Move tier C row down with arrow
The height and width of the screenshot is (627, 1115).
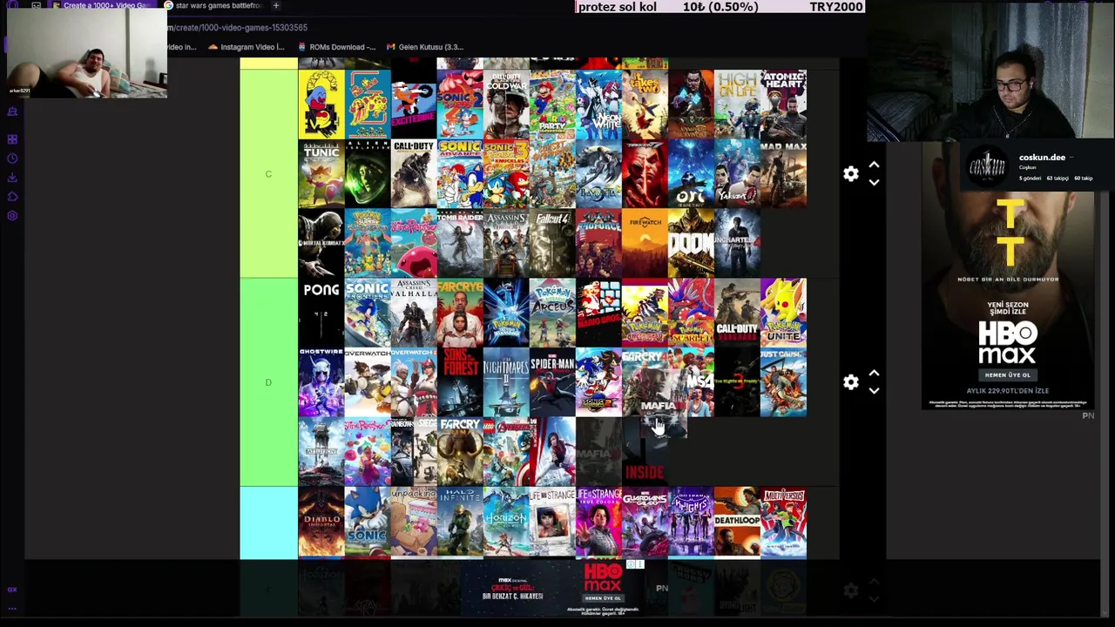pyautogui.click(x=874, y=182)
